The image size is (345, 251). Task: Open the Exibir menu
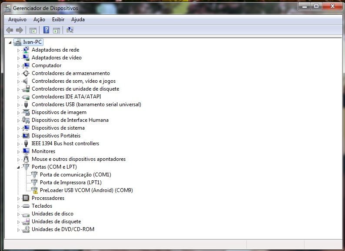(58, 20)
